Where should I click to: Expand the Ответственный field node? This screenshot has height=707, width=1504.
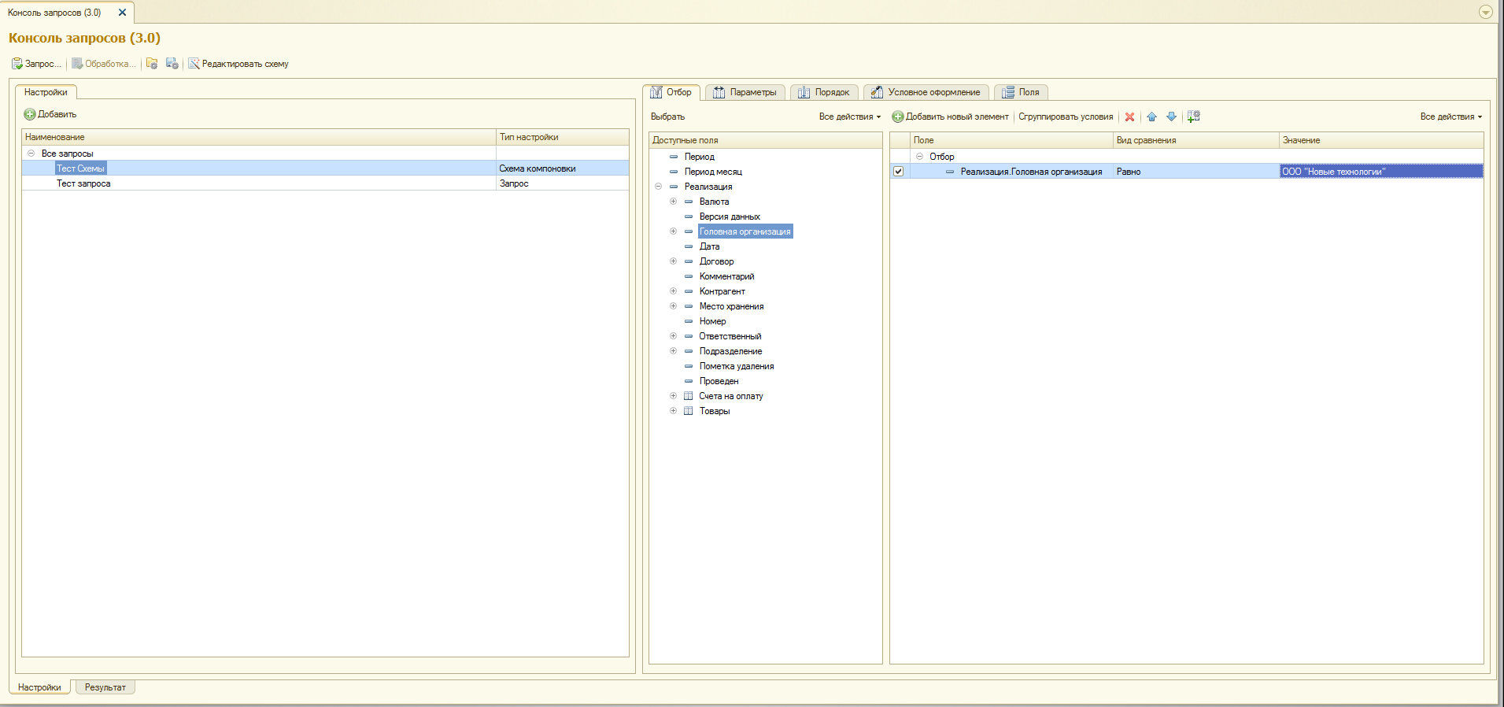click(x=674, y=336)
